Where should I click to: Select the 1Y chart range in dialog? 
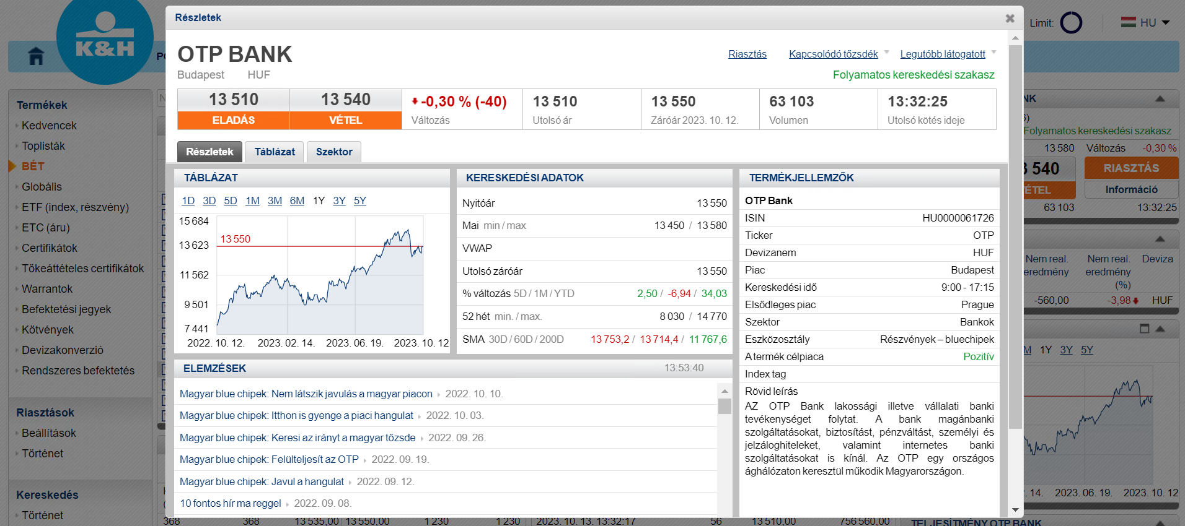tap(319, 200)
